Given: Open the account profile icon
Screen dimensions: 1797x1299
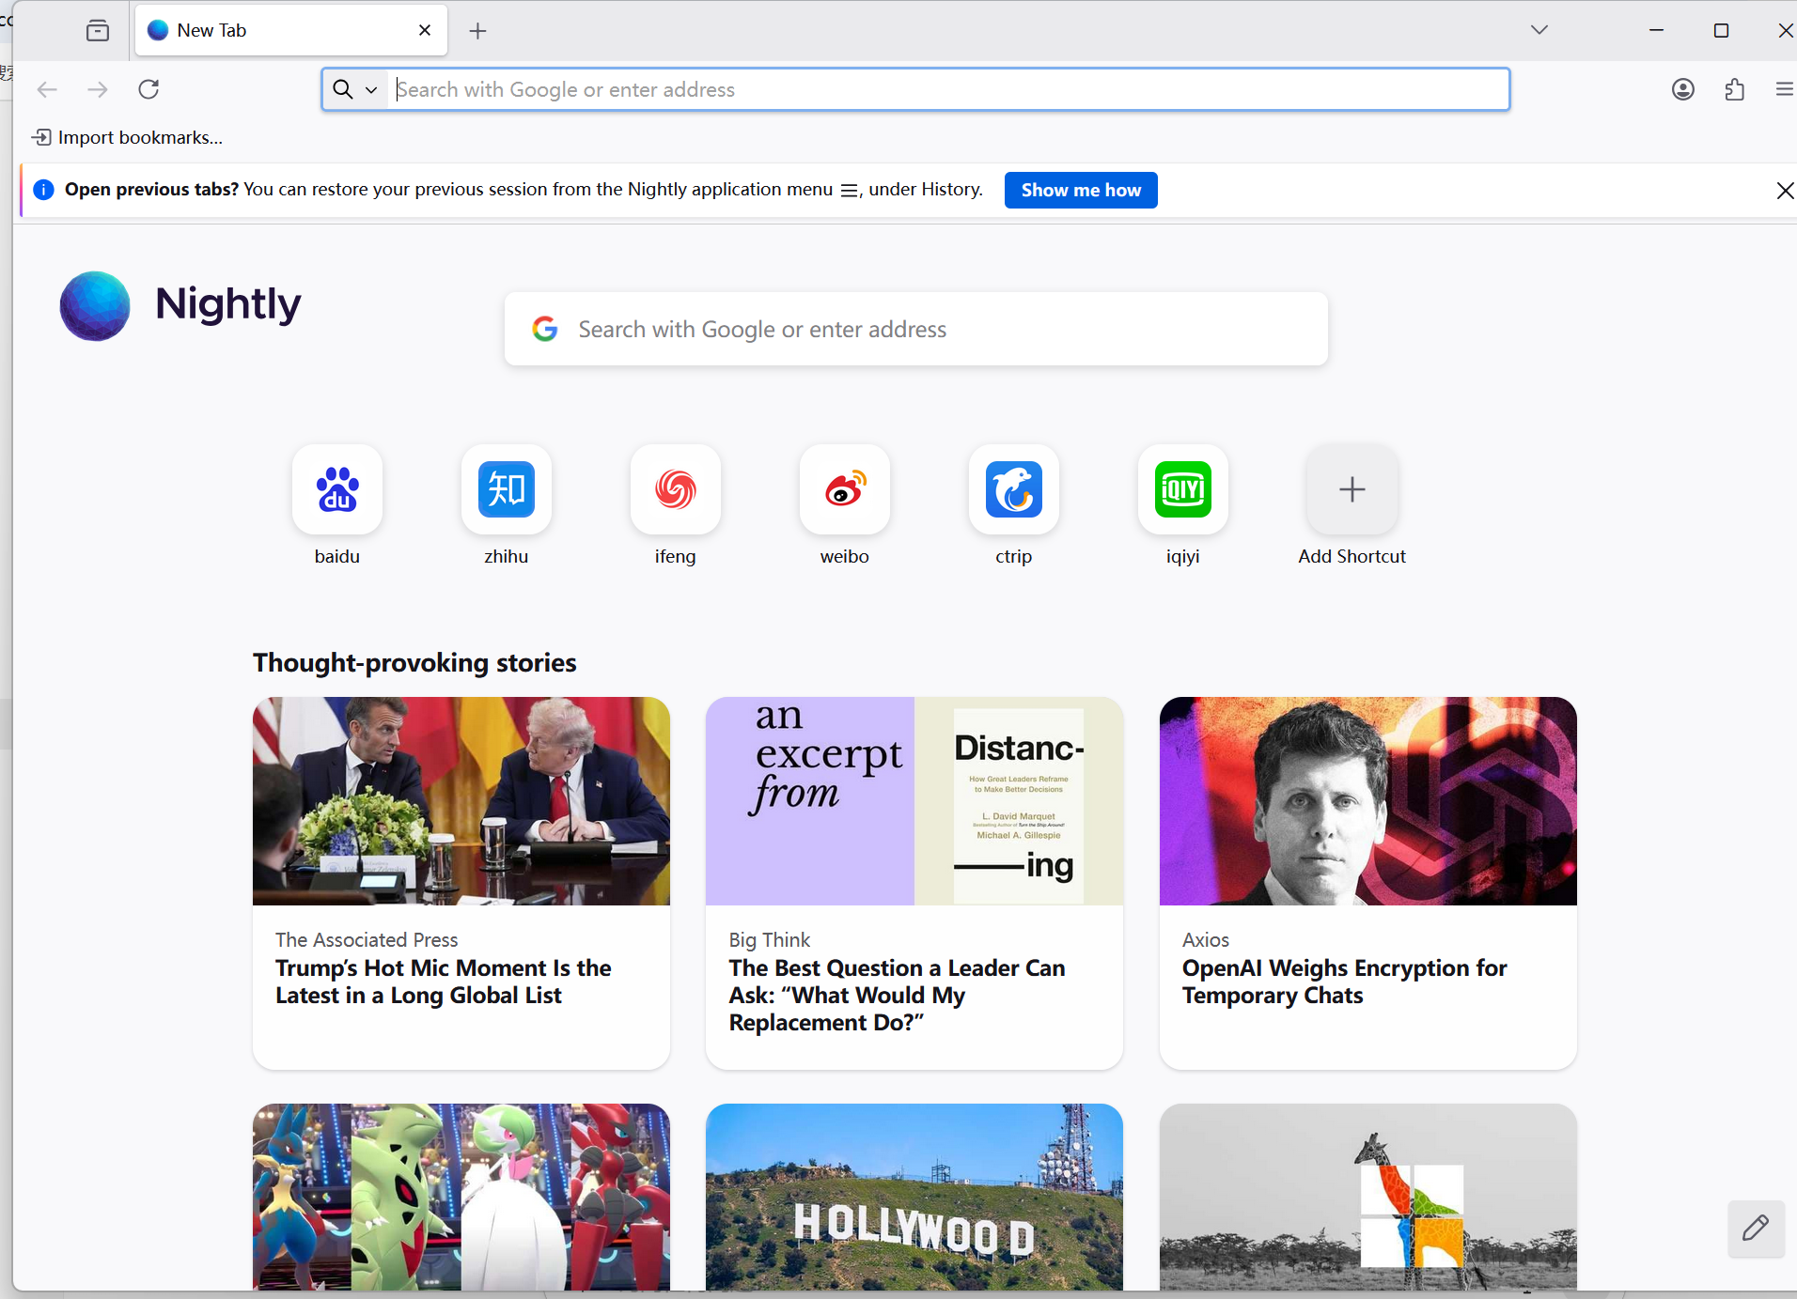Looking at the screenshot, I should point(1682,89).
